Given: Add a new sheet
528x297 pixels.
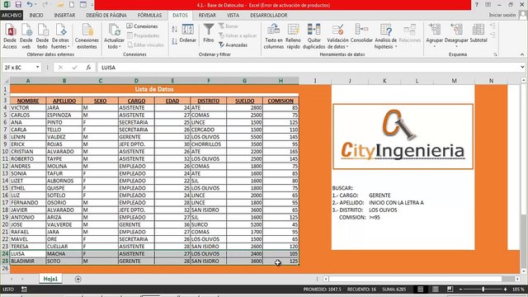Looking at the screenshot, I should 78,279.
